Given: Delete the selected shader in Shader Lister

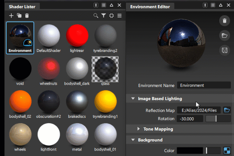Looking at the screenshot, I should tap(27, 16).
